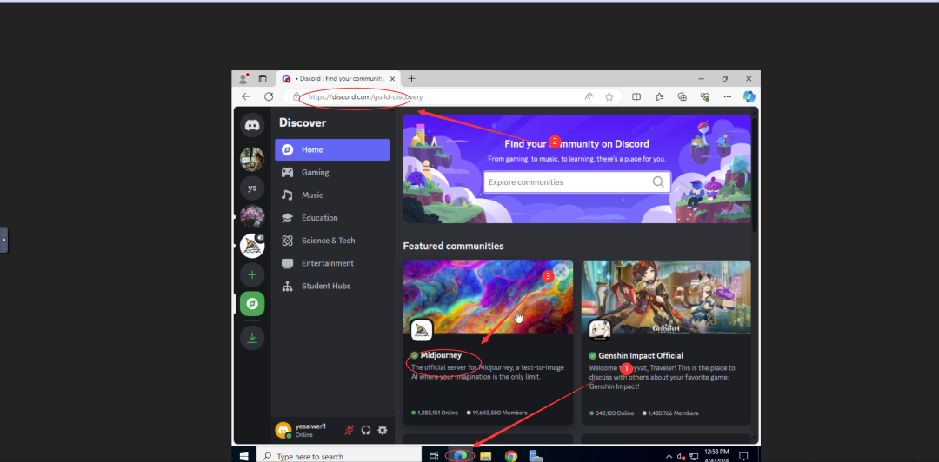Image resolution: width=939 pixels, height=462 pixels.
Task: Open the Midjourney sailboat server in sidebar
Action: (252, 246)
